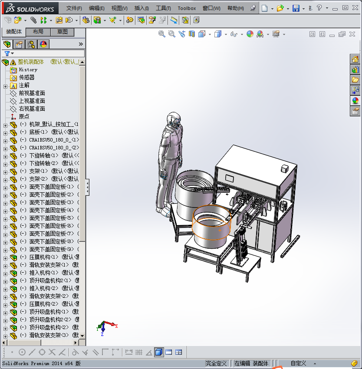Expand the 注解 annotations tree node
Viewport: 362px width, 369px height.
(5, 86)
